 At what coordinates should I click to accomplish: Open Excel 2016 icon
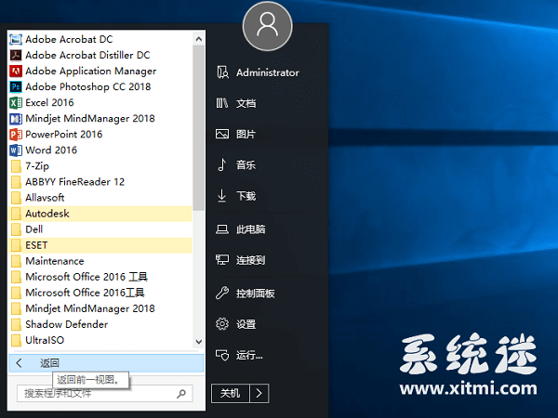[x=16, y=103]
